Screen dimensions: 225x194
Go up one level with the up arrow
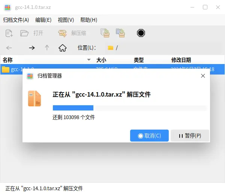click(x=47, y=48)
